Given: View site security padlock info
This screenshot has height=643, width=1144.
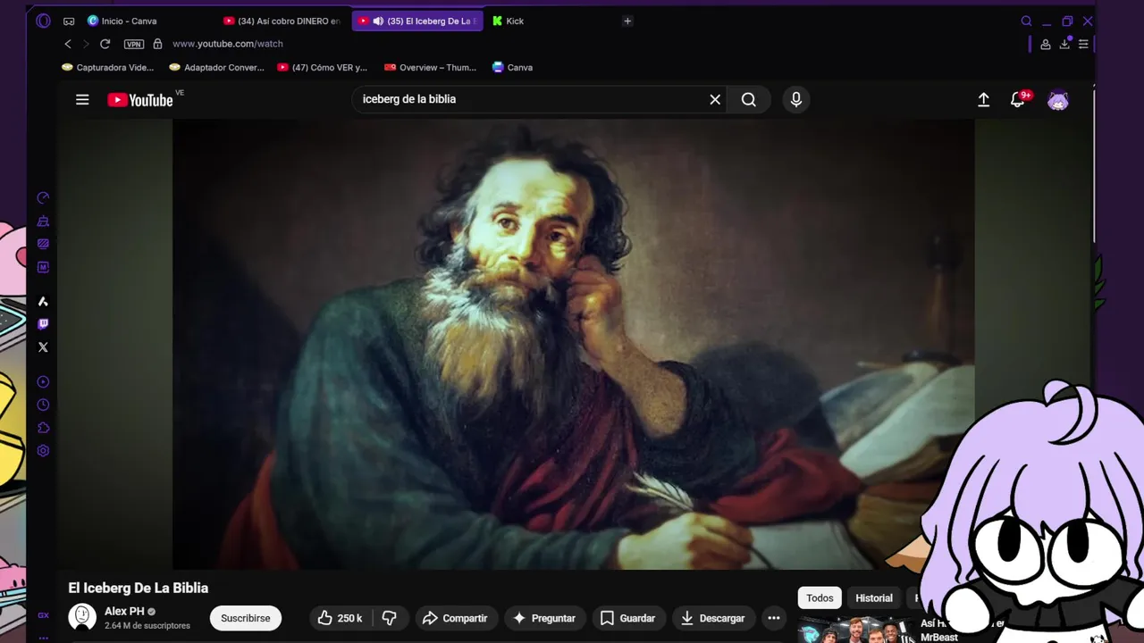Looking at the screenshot, I should [157, 44].
